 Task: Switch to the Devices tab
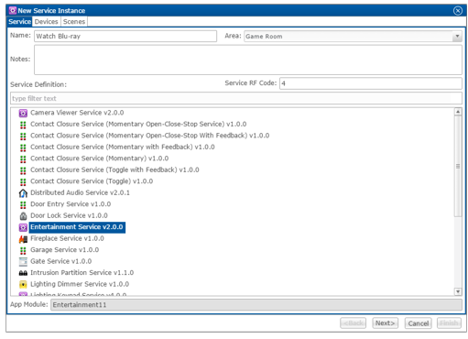pyautogui.click(x=46, y=22)
